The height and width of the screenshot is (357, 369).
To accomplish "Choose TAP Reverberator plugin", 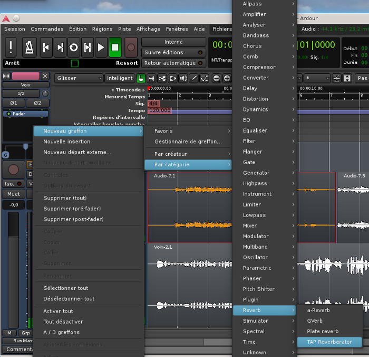I will [329, 342].
